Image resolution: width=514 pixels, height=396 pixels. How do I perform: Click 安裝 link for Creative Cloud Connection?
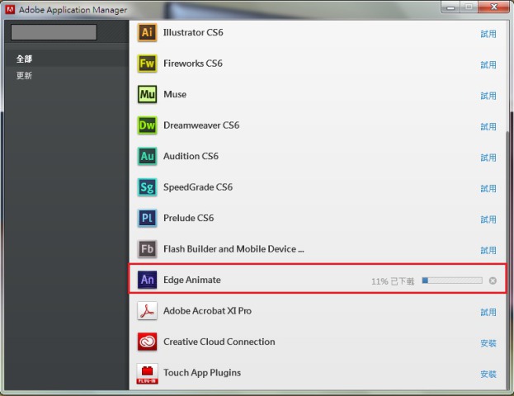click(488, 343)
